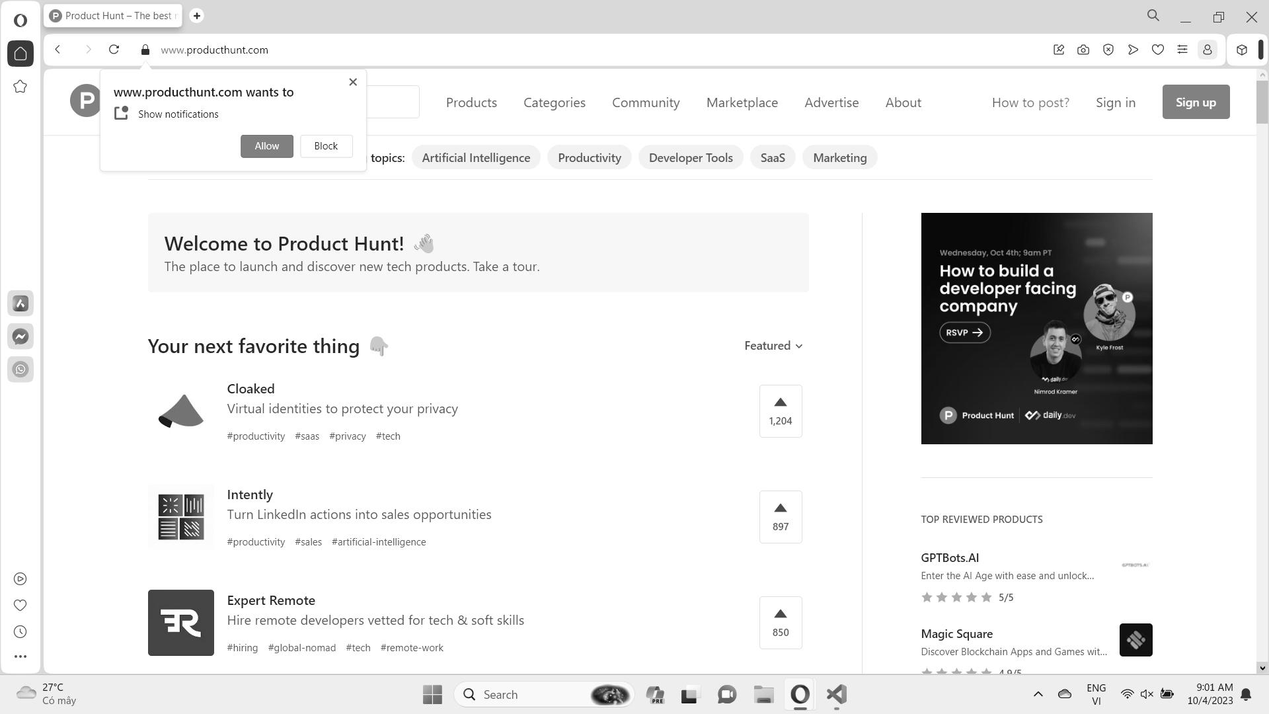Reload the Product Hunt page
The width and height of the screenshot is (1269, 714).
114,50
